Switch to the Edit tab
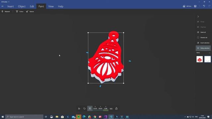Viewport: 212px width, 119px height. (x=32, y=6)
